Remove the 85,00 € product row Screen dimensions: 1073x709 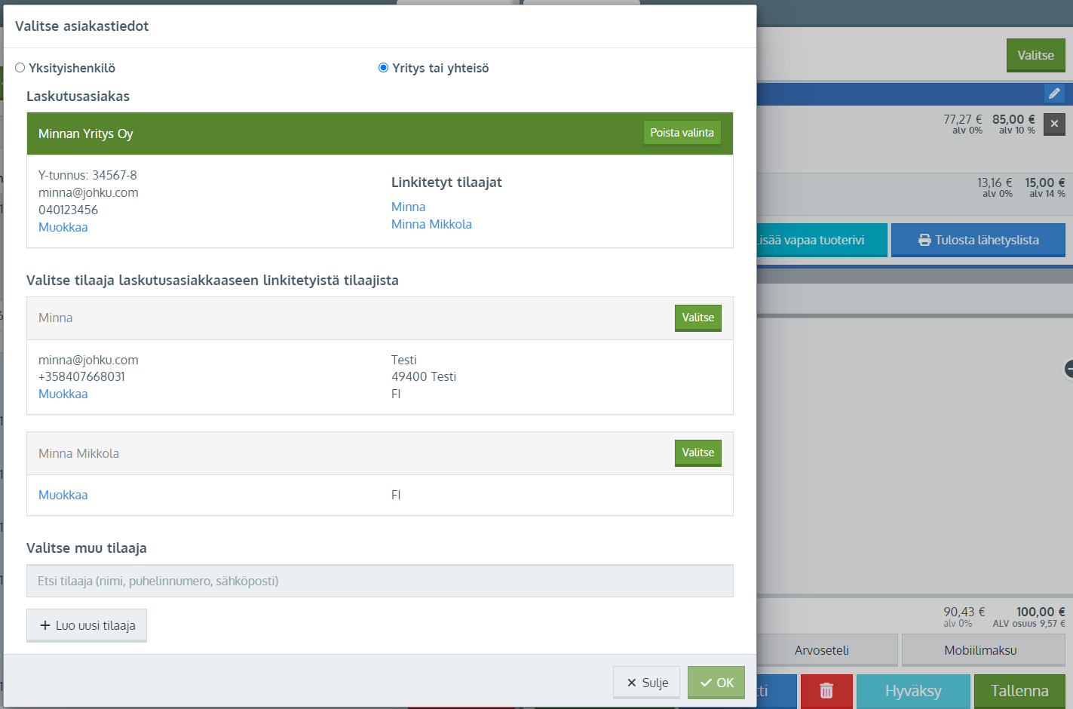pyautogui.click(x=1054, y=124)
